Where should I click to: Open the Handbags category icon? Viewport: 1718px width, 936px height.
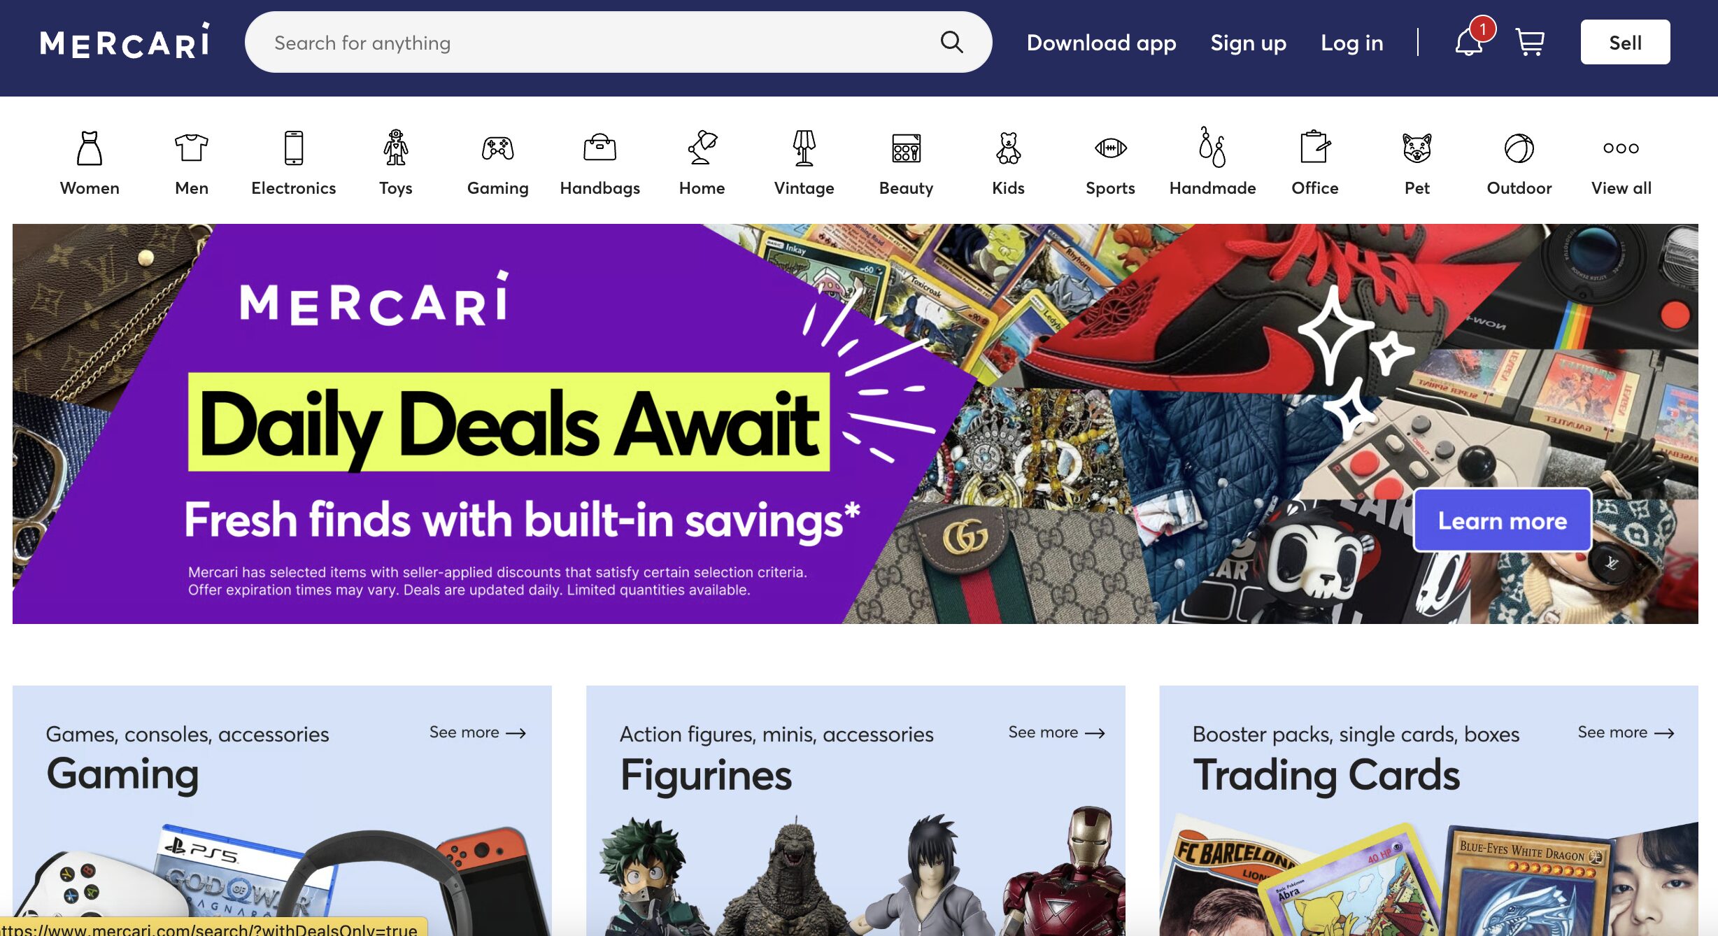pos(600,148)
